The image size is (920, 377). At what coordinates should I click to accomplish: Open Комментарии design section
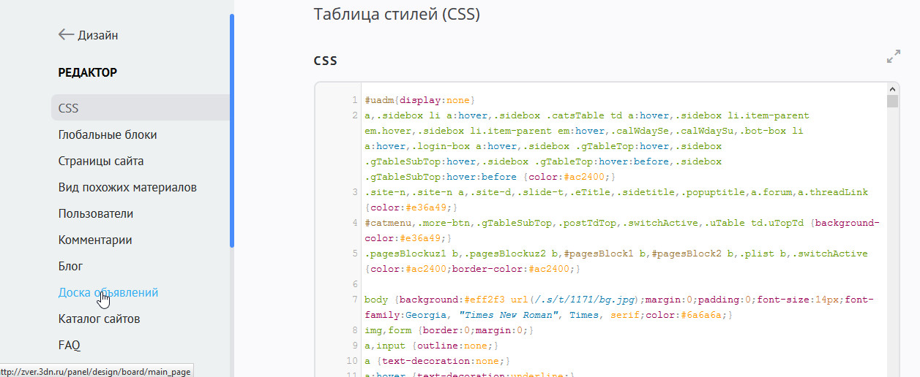(x=95, y=240)
